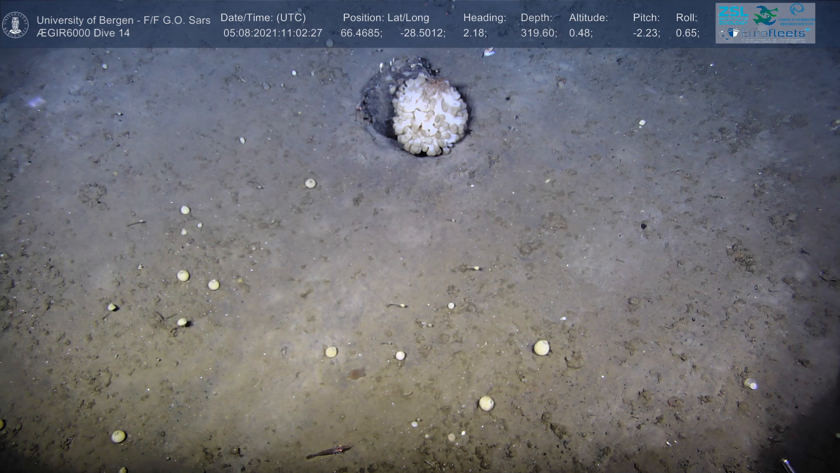Click the Date/Time (UTC) label
Image resolution: width=840 pixels, height=473 pixels.
(x=263, y=18)
